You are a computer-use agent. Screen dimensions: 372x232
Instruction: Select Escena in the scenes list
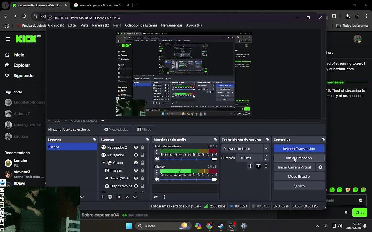72,147
